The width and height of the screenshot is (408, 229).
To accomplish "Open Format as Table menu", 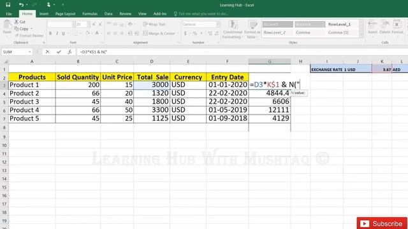I will [252, 29].
